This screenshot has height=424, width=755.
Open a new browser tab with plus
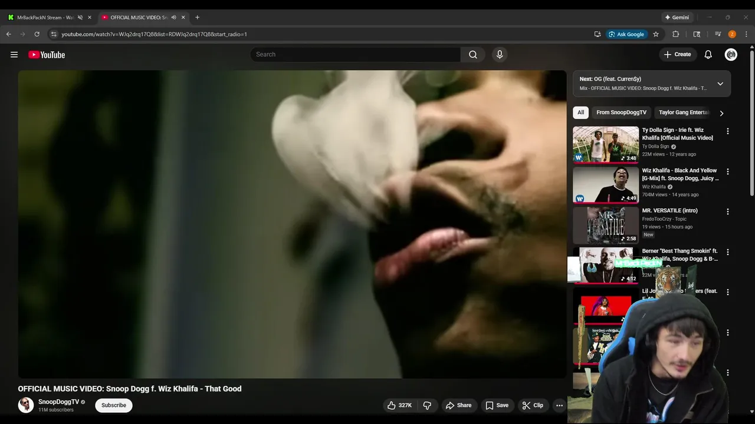point(197,17)
